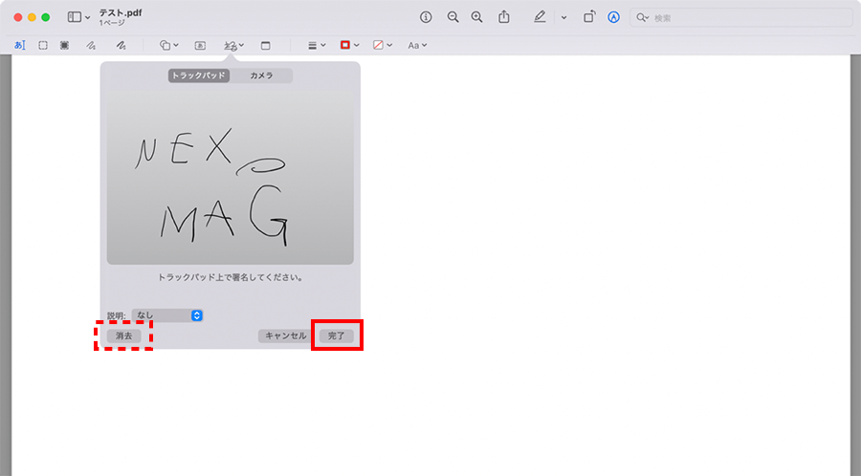Select the highlight pen tool
The image size is (861, 476).
[x=541, y=17]
